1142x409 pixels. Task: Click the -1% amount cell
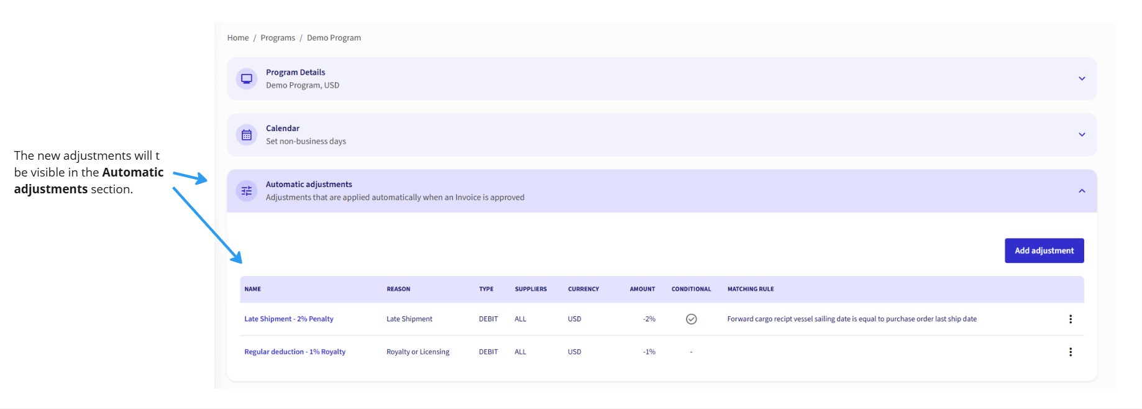[649, 352]
